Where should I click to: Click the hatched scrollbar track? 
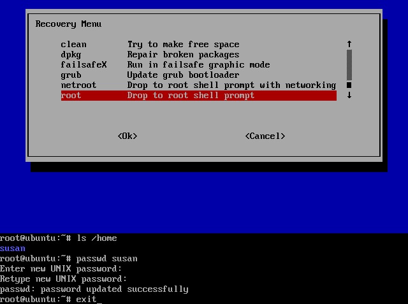pos(349,65)
